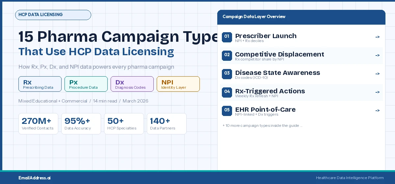Click the EHR Point-of-Care title
Image resolution: width=395 pixels, height=184 pixels.
pos(265,109)
